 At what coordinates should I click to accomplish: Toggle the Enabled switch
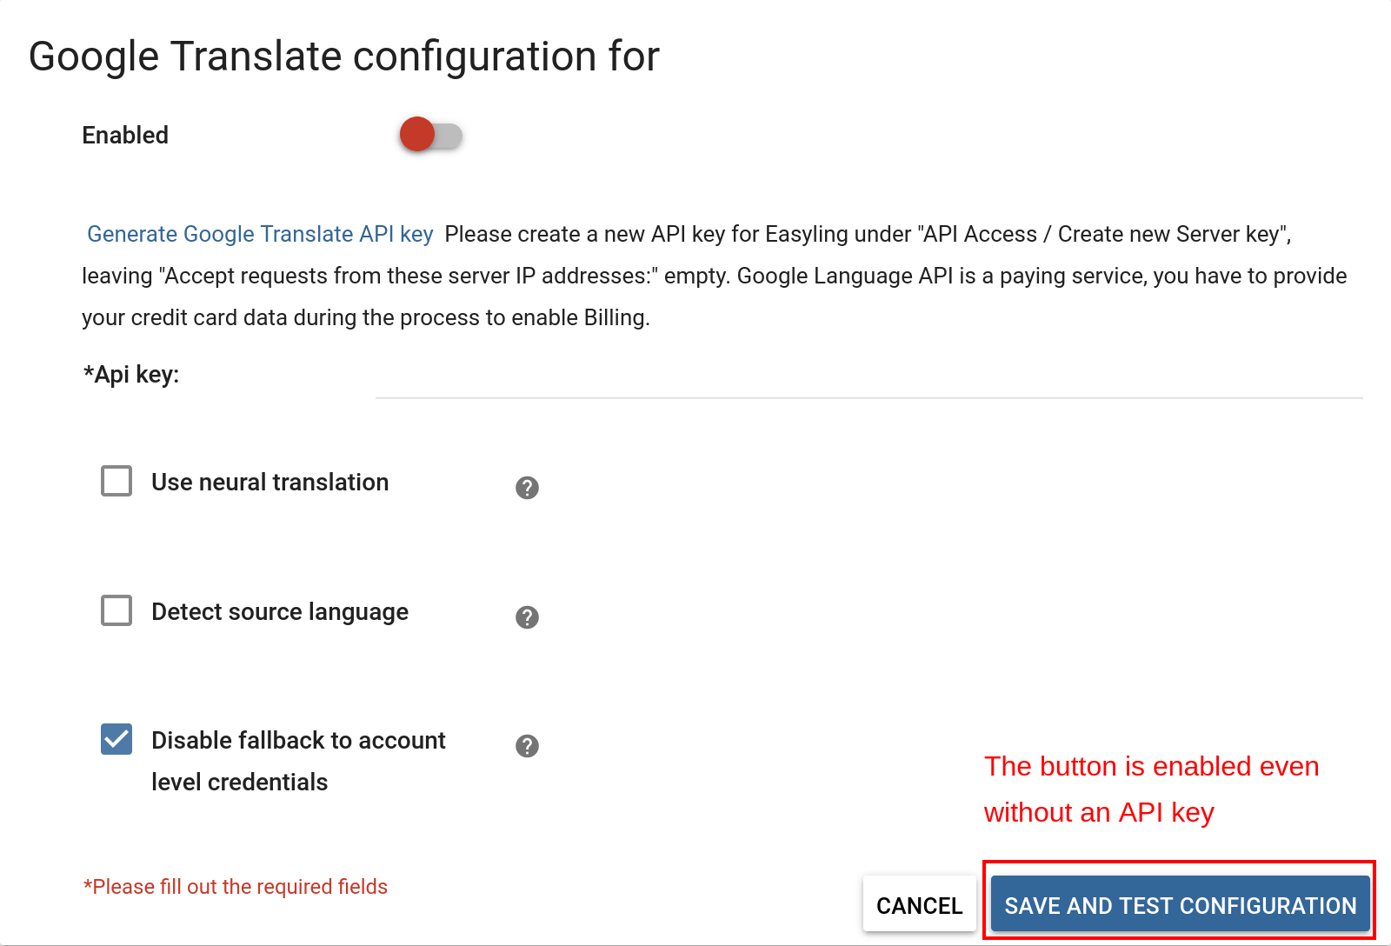point(430,135)
